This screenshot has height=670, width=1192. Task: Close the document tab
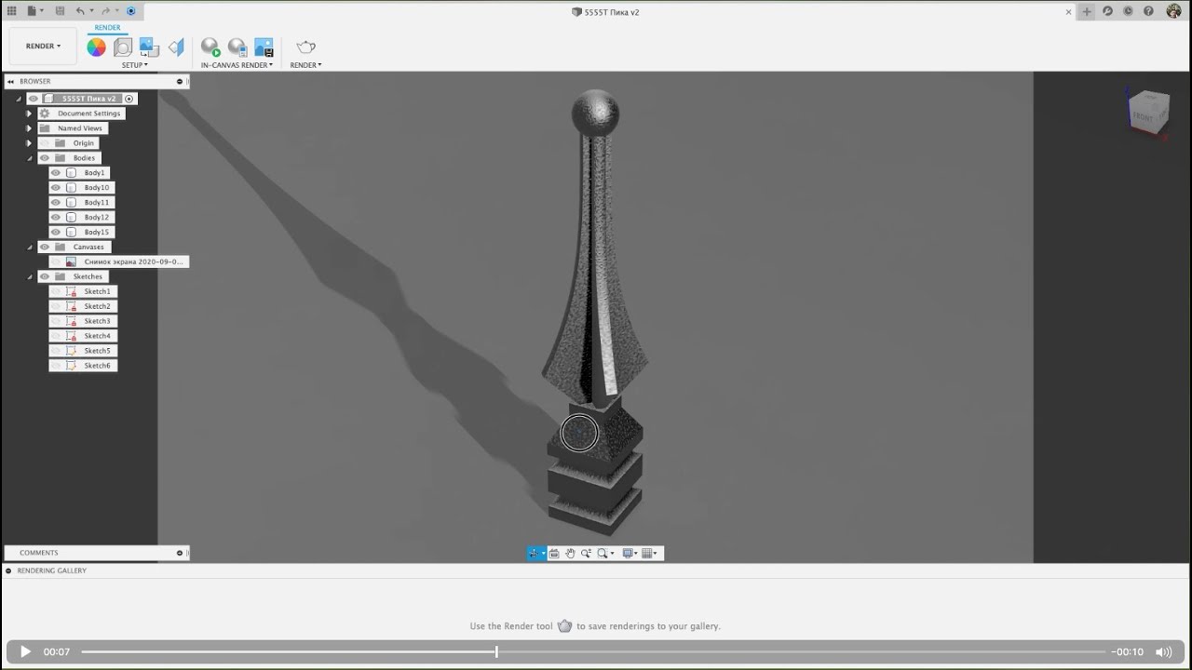1068,12
